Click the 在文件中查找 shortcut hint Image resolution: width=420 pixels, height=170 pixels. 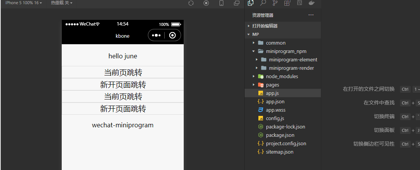coord(379,103)
